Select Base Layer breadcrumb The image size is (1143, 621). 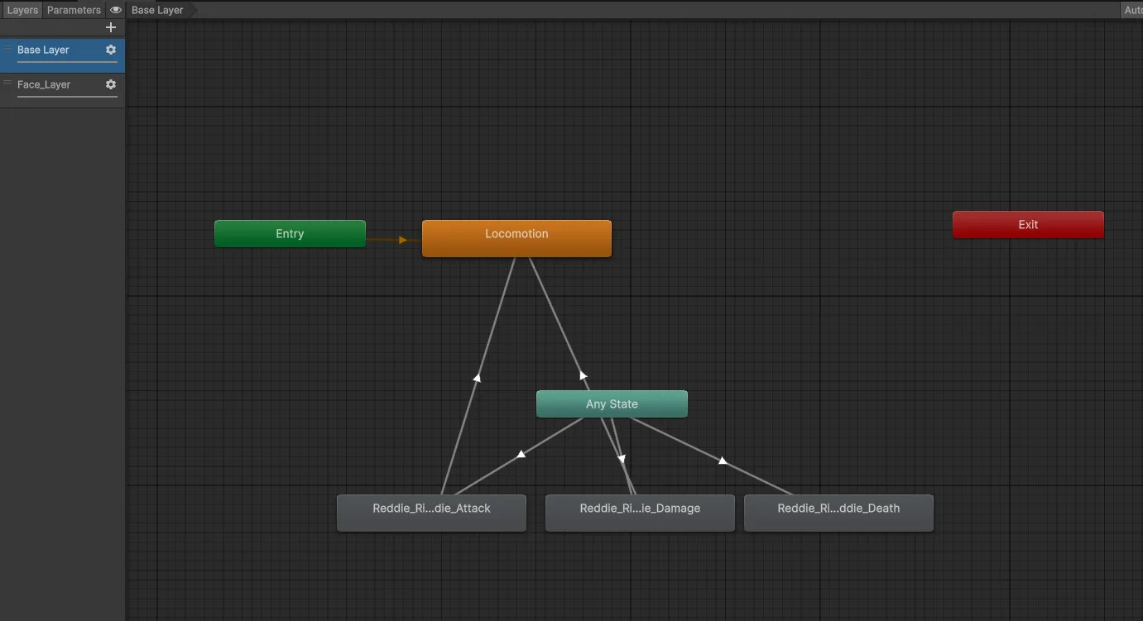point(157,10)
